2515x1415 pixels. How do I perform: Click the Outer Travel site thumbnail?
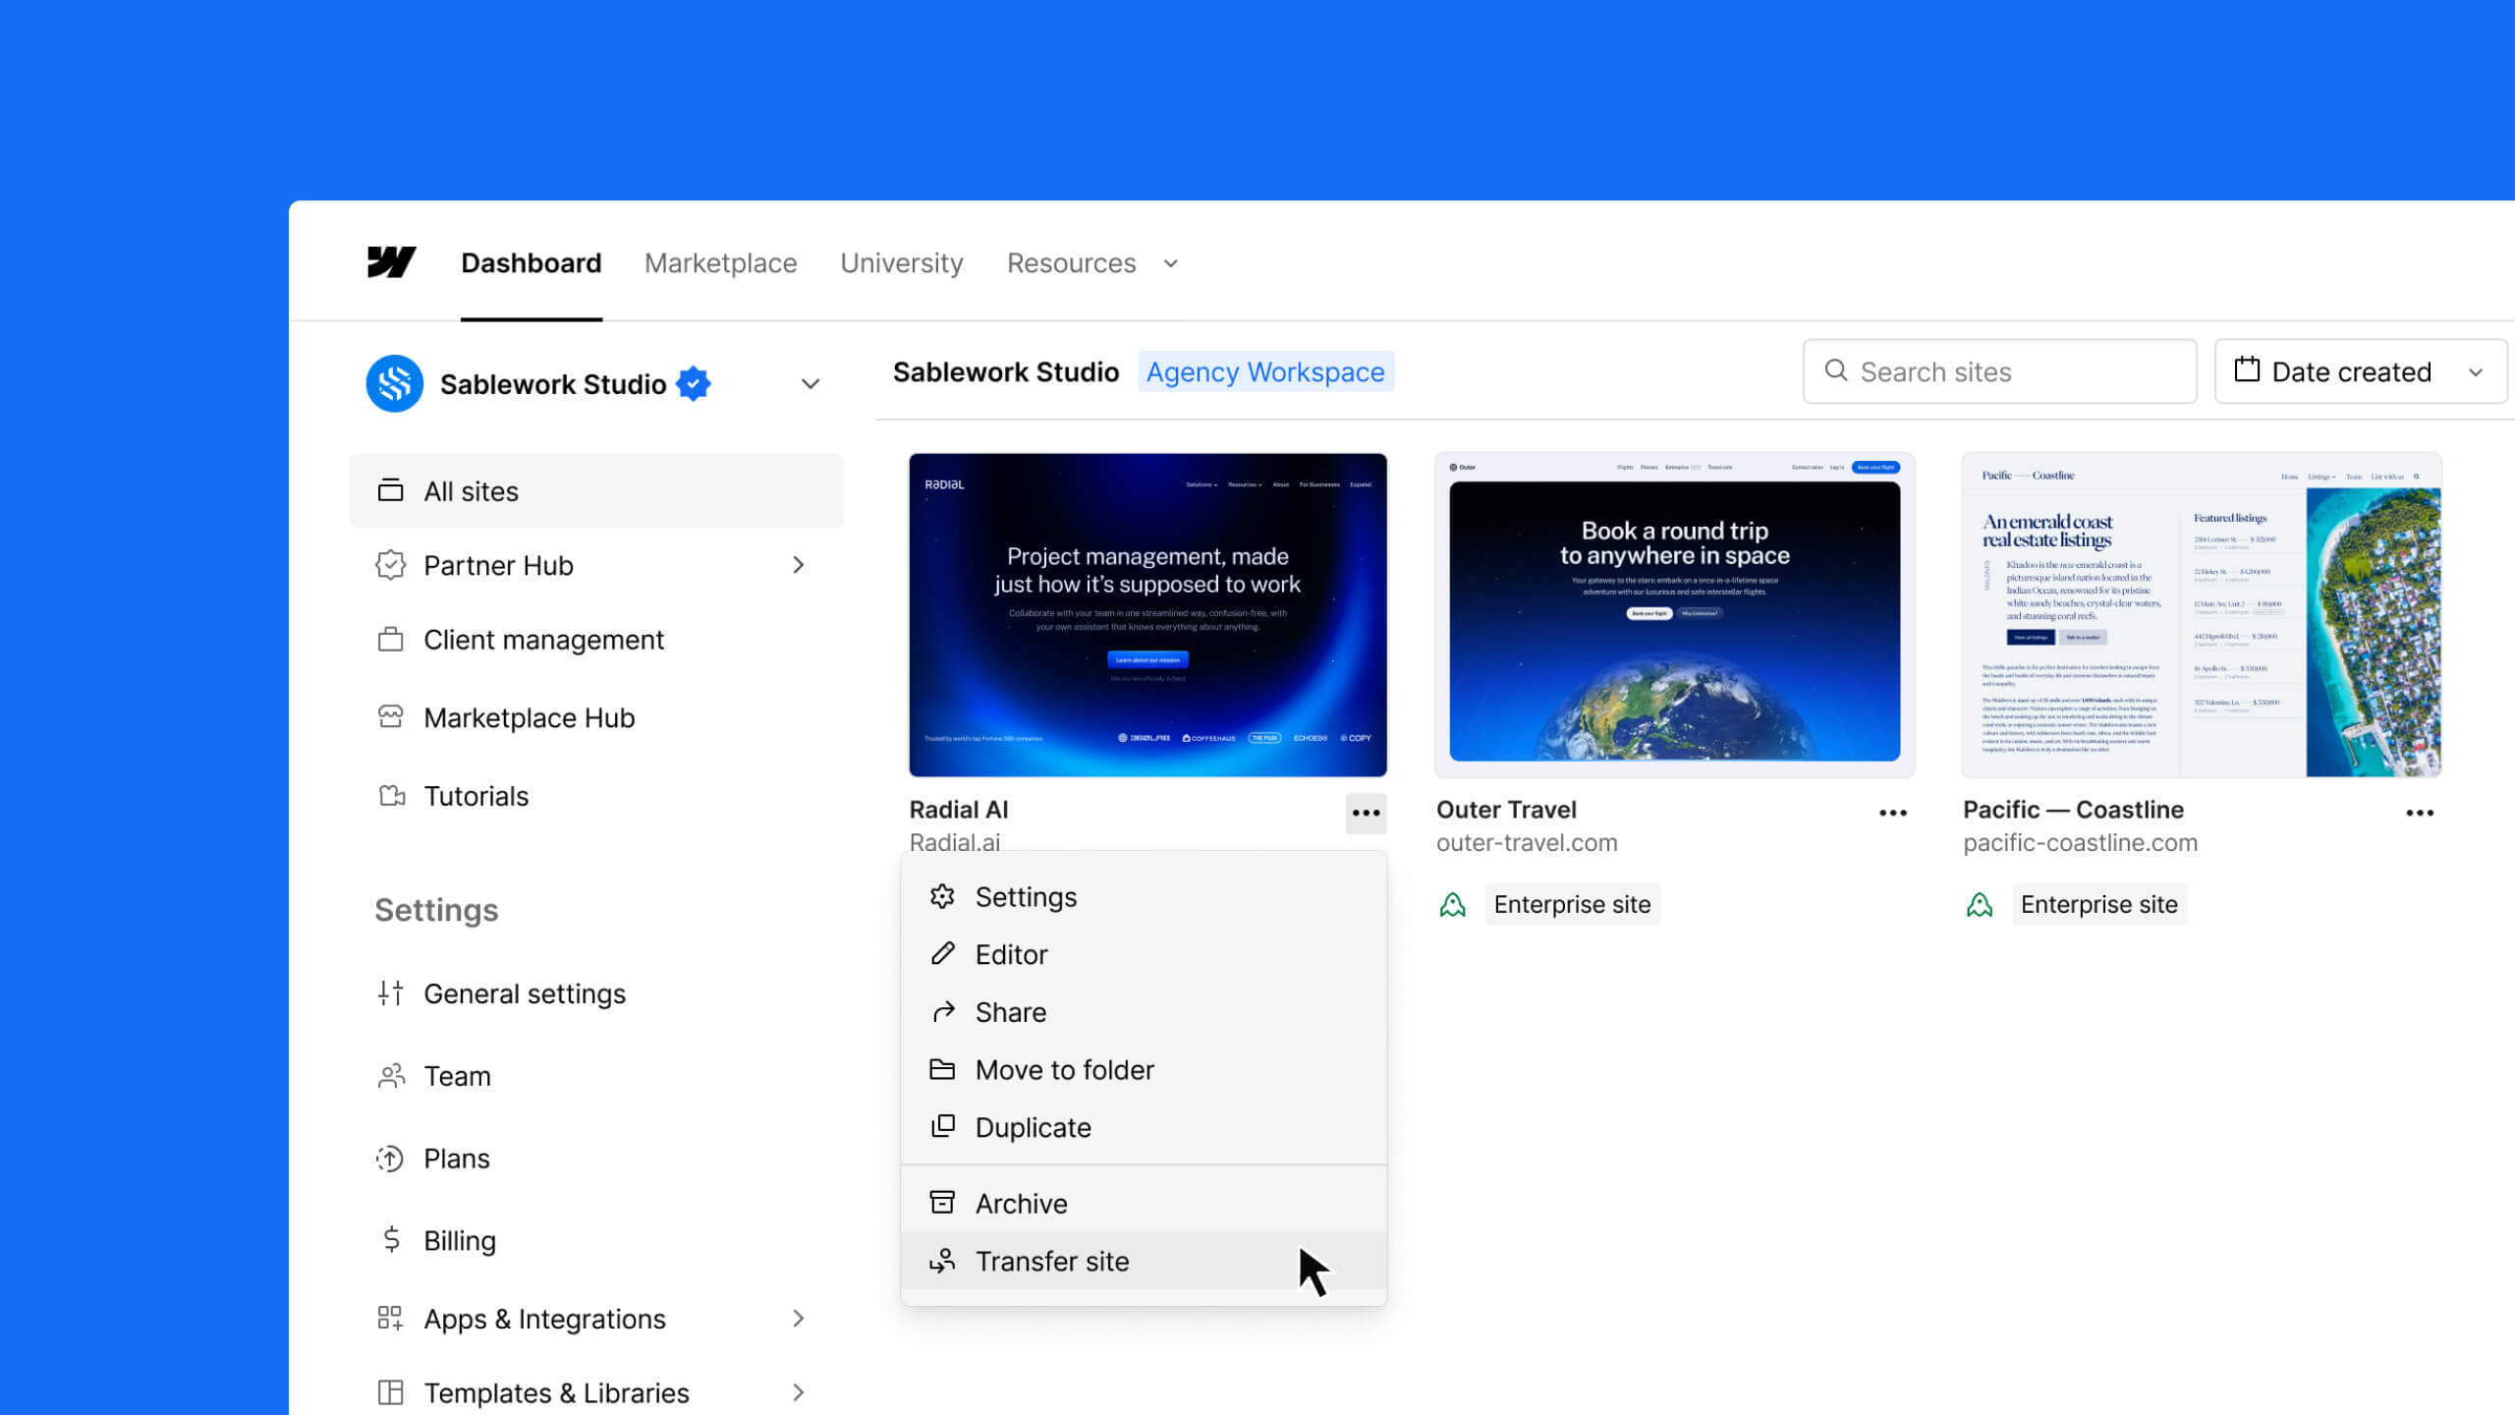click(x=1674, y=613)
